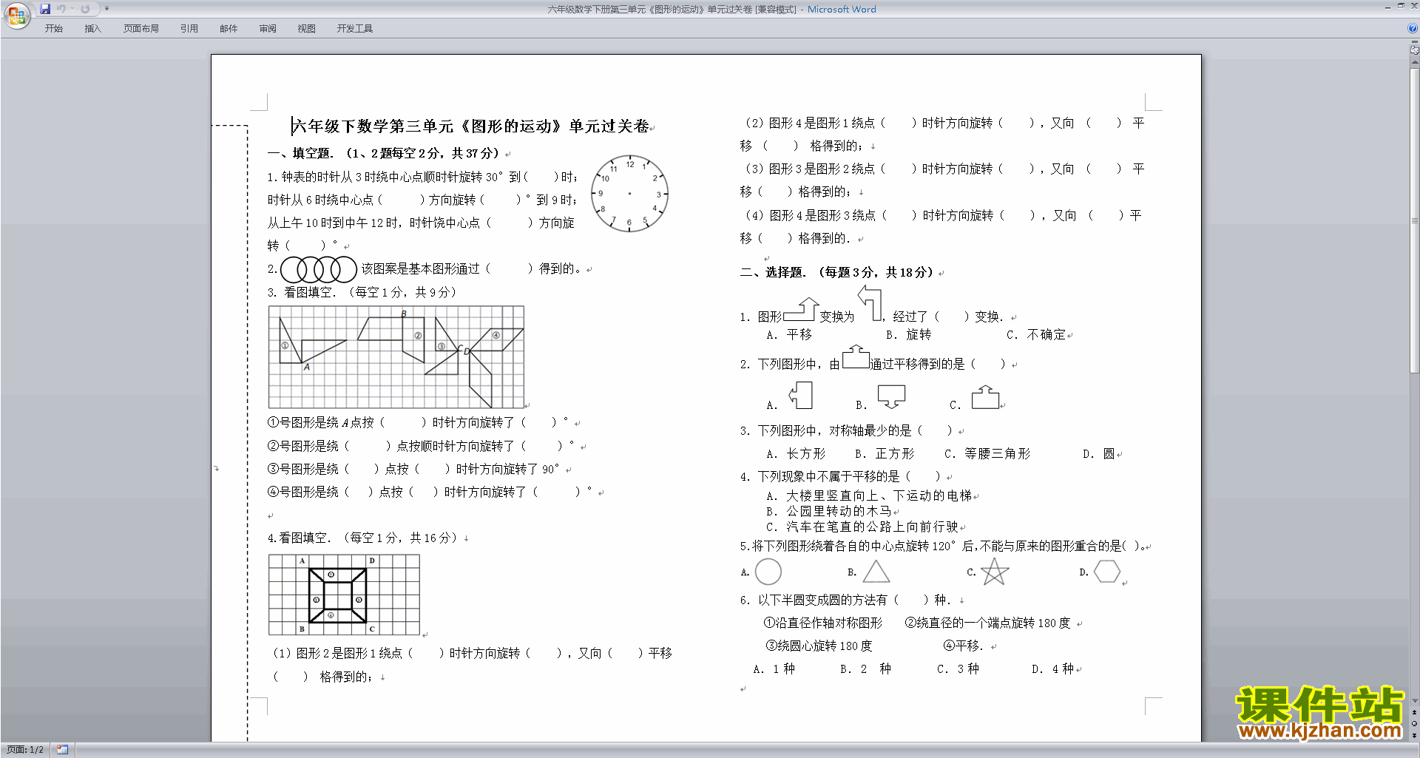Screen dimensions: 1420x758
Task: Go to previous page via double-arrow
Action: 1415,712
